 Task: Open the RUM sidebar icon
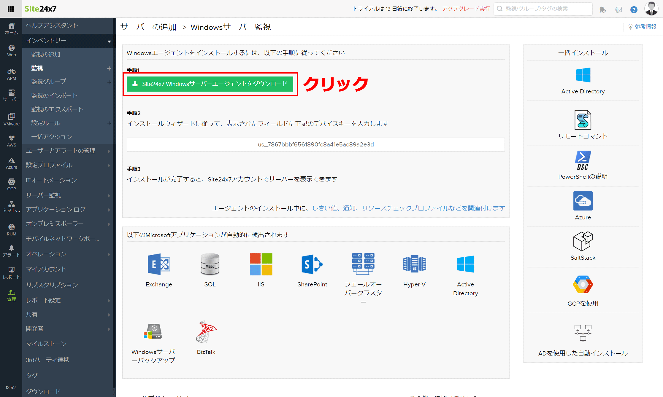tap(11, 230)
